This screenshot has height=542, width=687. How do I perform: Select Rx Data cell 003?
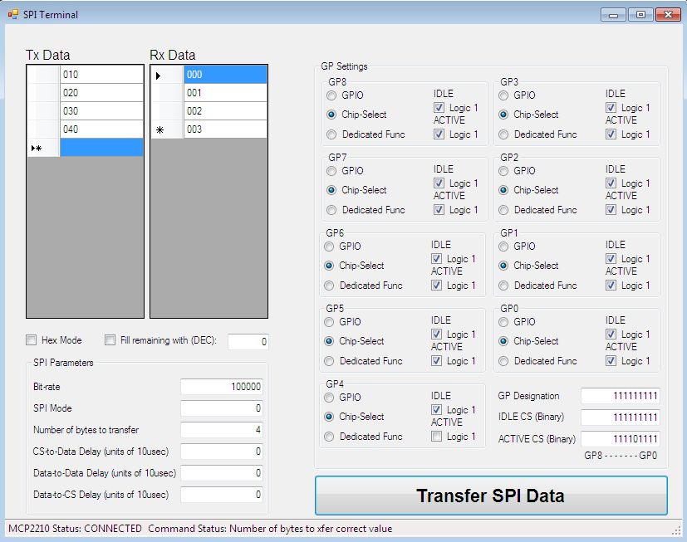coord(225,129)
